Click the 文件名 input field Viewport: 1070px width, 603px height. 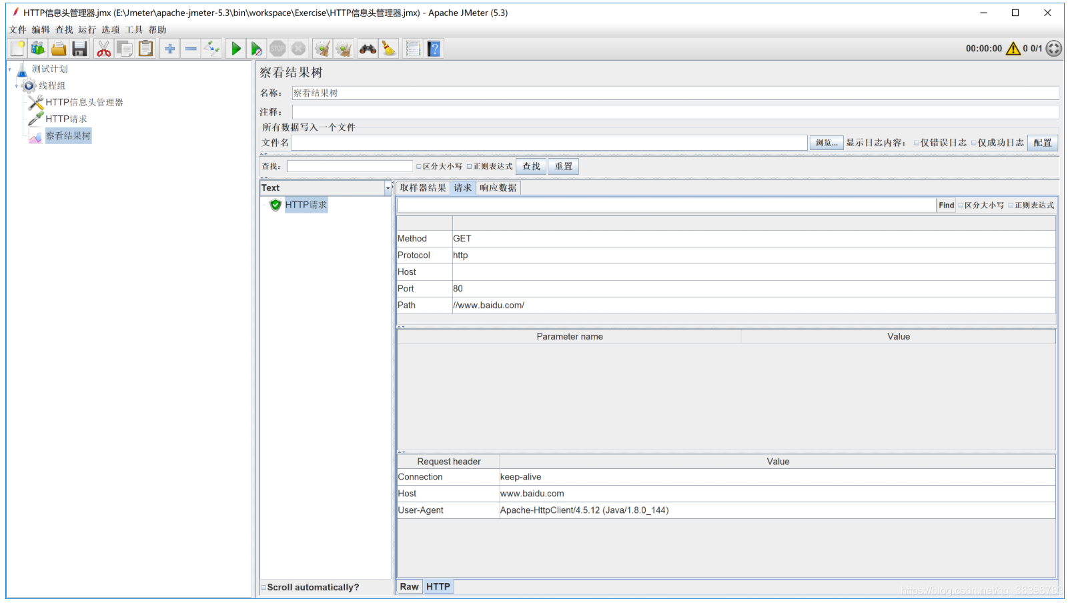click(548, 143)
